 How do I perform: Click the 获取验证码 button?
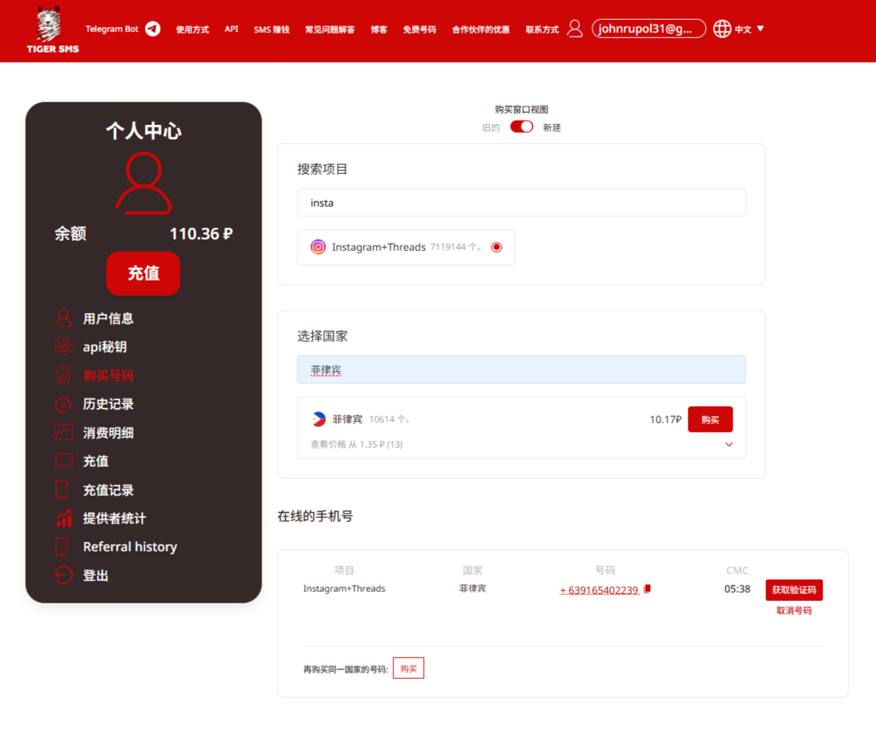794,590
